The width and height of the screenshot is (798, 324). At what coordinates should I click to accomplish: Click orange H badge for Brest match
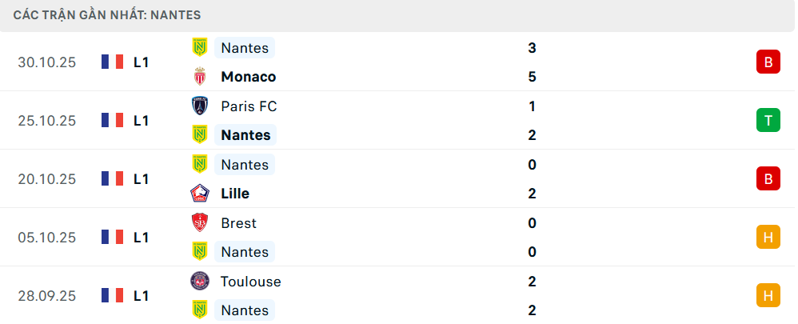pyautogui.click(x=768, y=237)
